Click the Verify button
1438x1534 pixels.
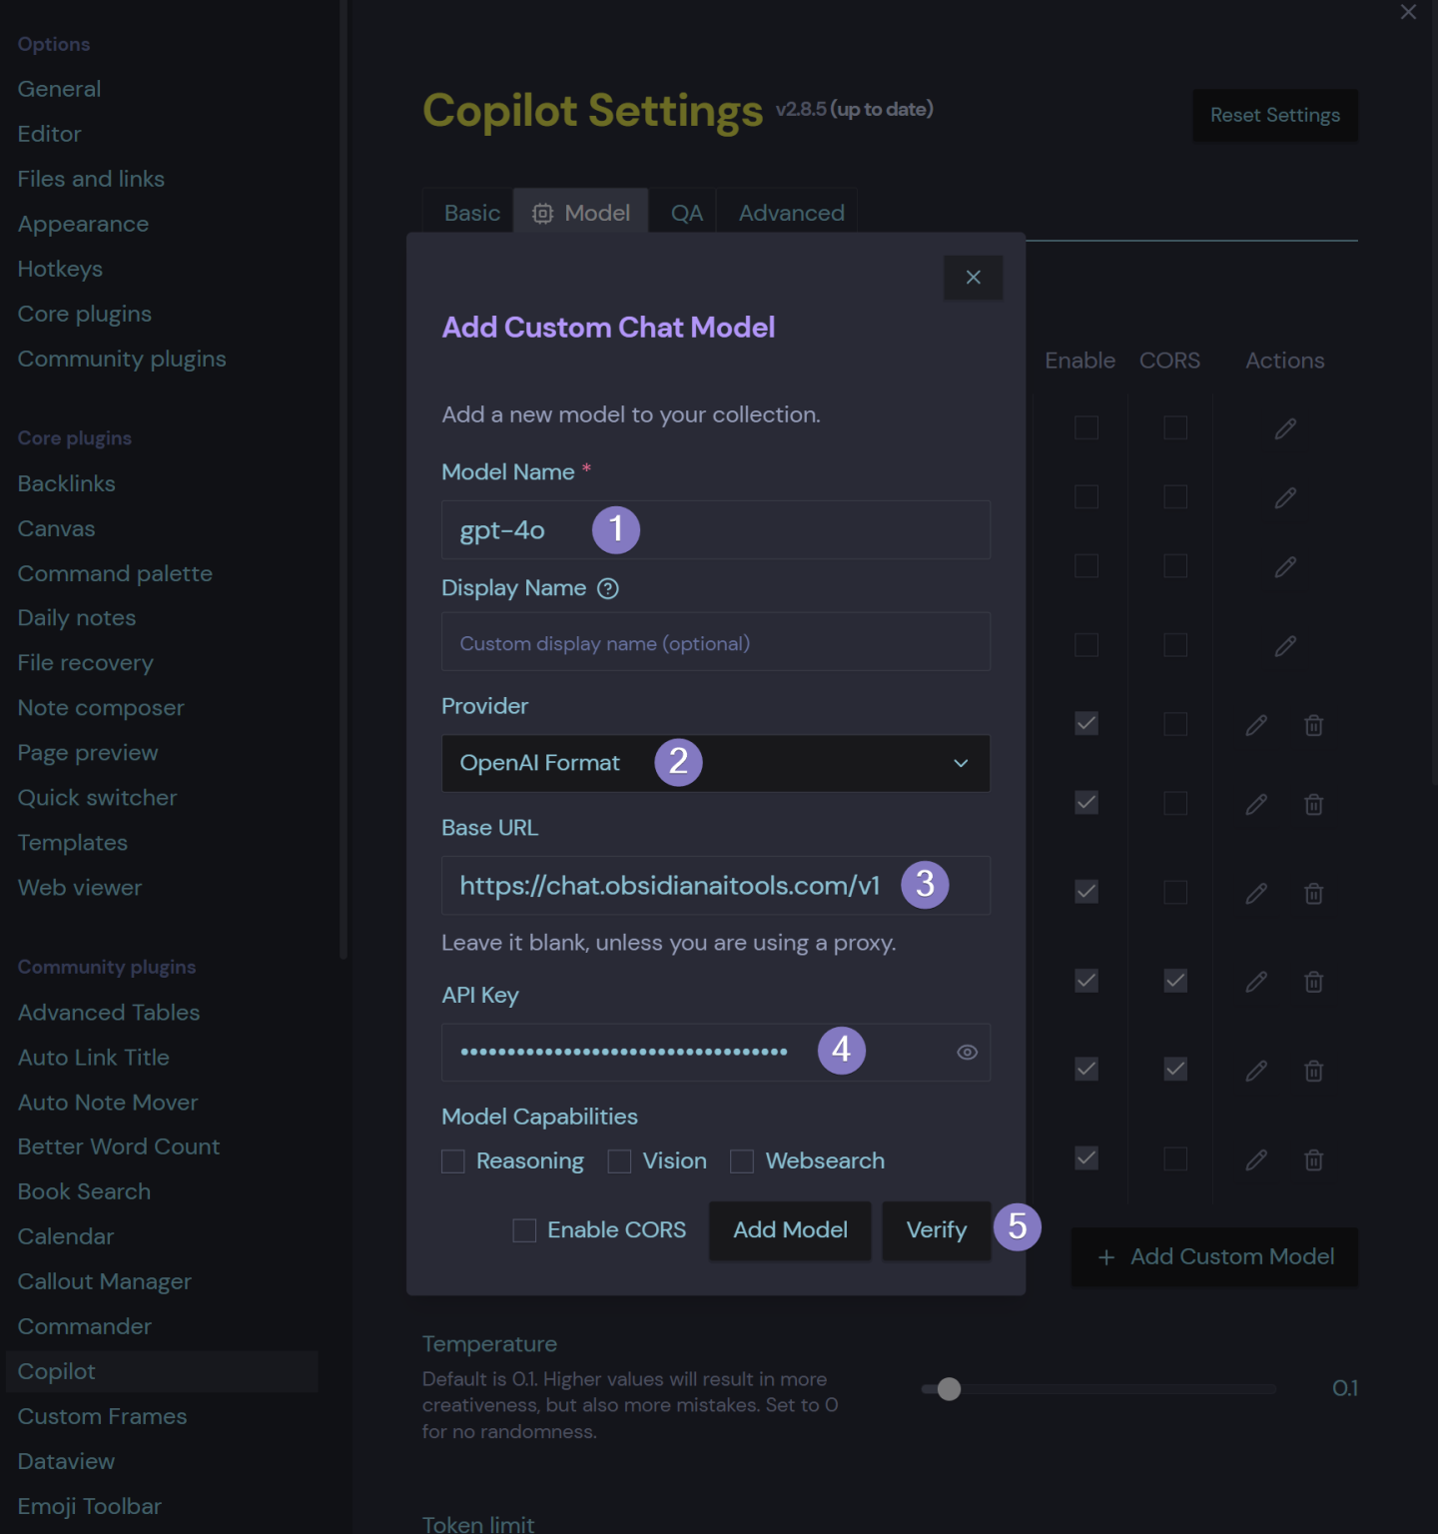tap(936, 1230)
